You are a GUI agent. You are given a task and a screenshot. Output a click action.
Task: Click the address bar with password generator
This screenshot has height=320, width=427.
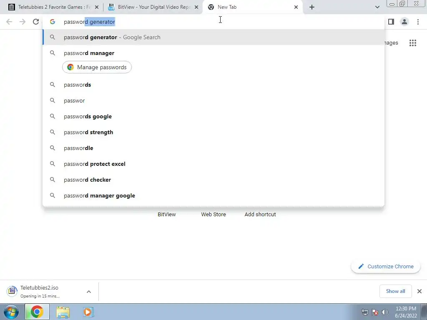(214, 22)
